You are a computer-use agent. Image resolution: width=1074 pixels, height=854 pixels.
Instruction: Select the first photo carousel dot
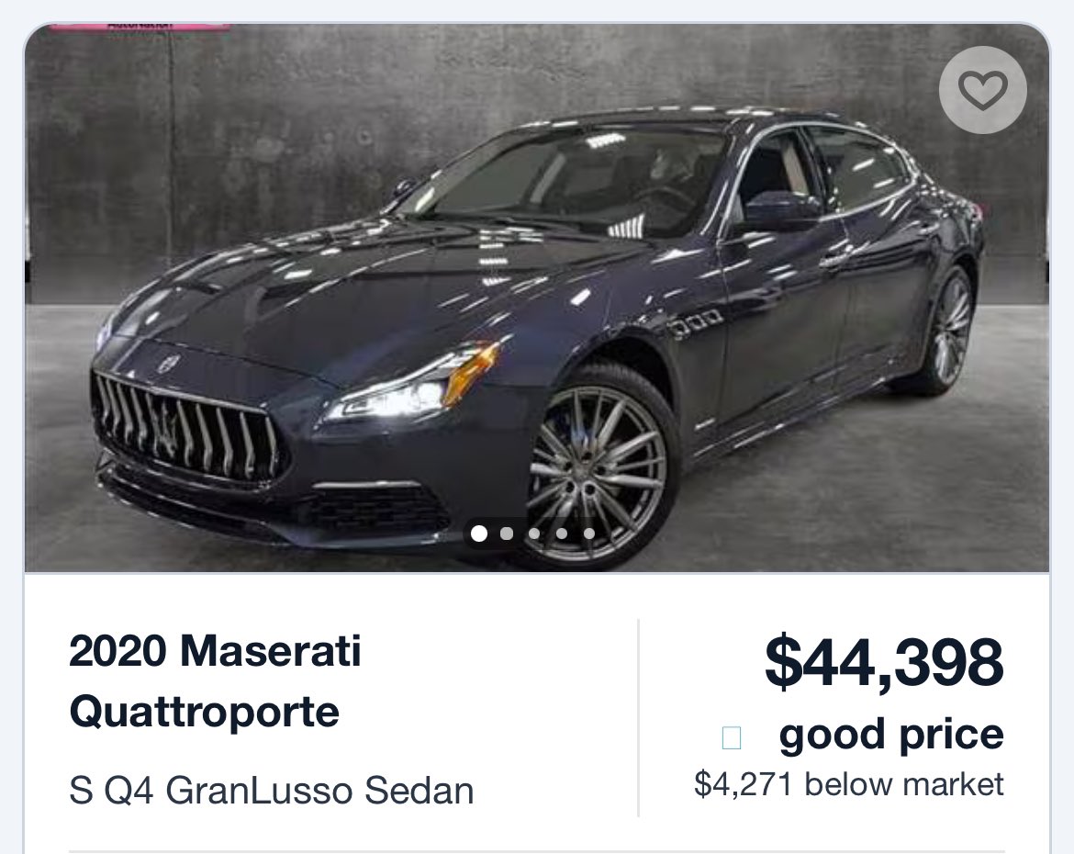(x=479, y=534)
